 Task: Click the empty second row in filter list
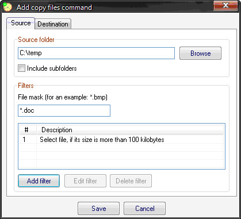tap(121, 148)
